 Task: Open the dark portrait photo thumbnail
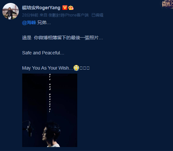click(x=50, y=110)
